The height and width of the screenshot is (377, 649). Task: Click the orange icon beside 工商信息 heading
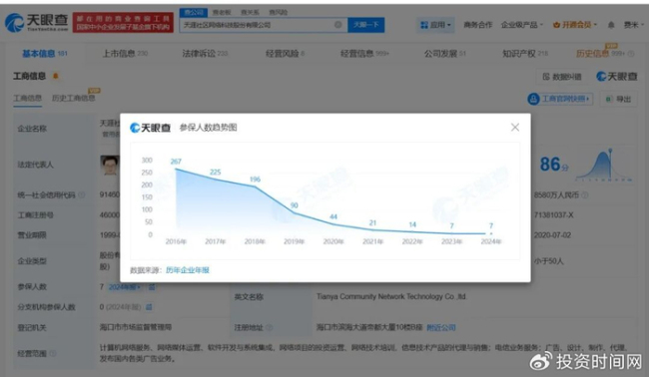(x=56, y=76)
